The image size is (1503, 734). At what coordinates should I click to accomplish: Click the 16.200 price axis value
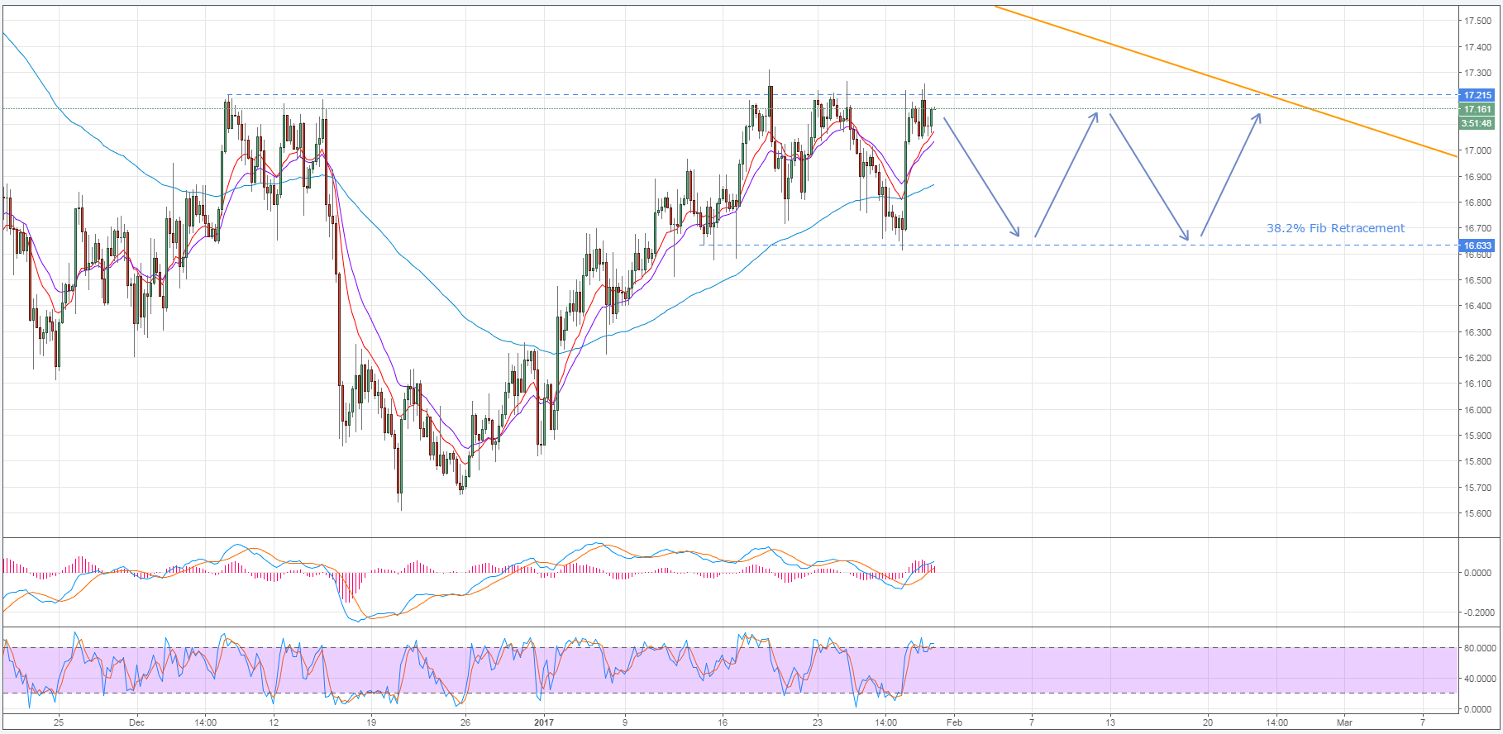[1477, 358]
